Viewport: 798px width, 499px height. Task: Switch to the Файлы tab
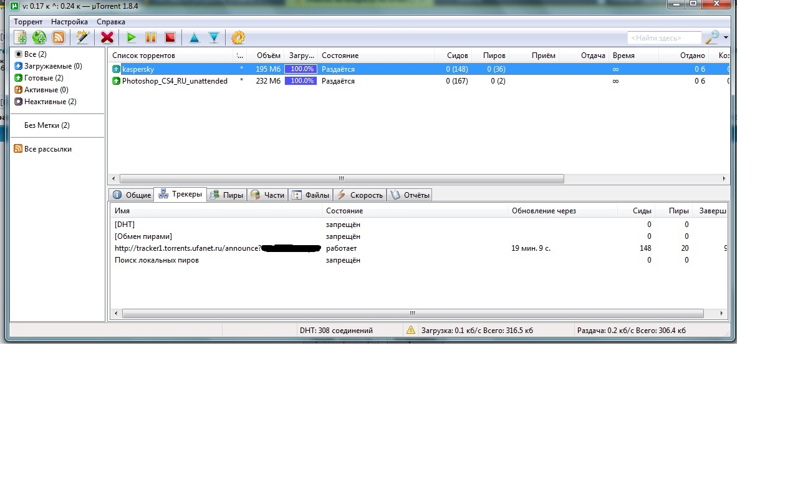pos(310,195)
